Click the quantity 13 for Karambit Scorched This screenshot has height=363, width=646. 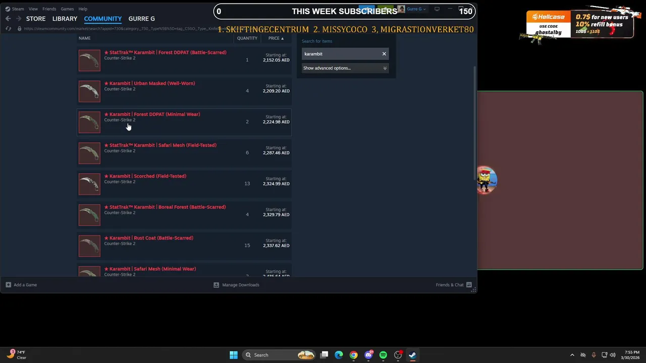point(247,184)
